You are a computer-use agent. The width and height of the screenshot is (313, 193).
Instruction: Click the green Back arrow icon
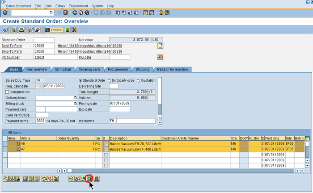(75, 13)
